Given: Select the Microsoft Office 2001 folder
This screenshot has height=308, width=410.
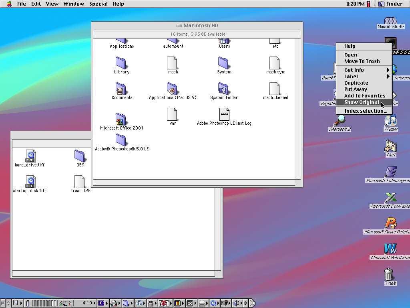Looking at the screenshot, I should click(121, 119).
